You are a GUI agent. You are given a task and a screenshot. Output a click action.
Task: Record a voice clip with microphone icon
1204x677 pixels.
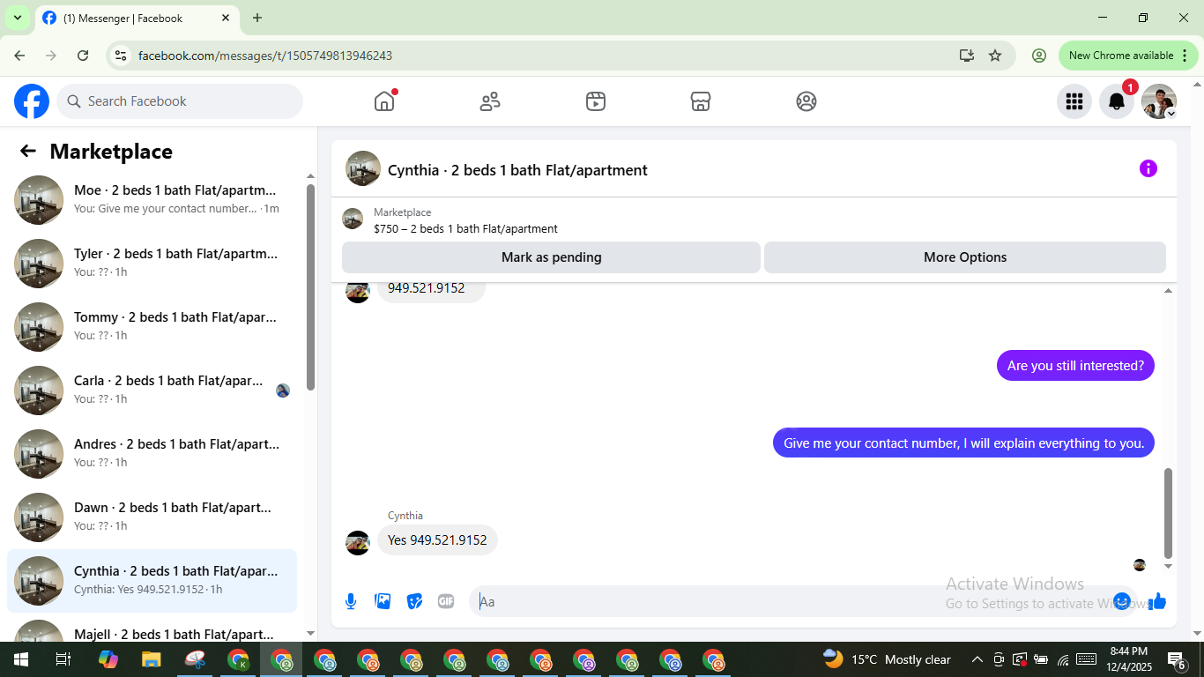click(x=351, y=601)
